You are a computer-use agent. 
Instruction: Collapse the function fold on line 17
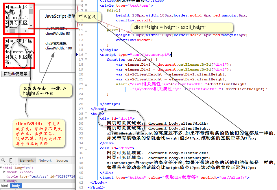[86, 60]
